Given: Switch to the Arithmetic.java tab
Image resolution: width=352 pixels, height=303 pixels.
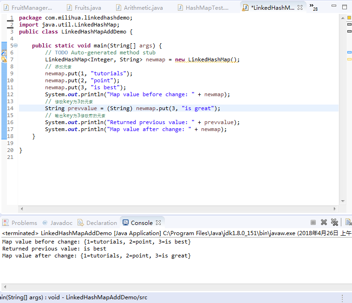Looking at the screenshot, I should click(139, 7).
